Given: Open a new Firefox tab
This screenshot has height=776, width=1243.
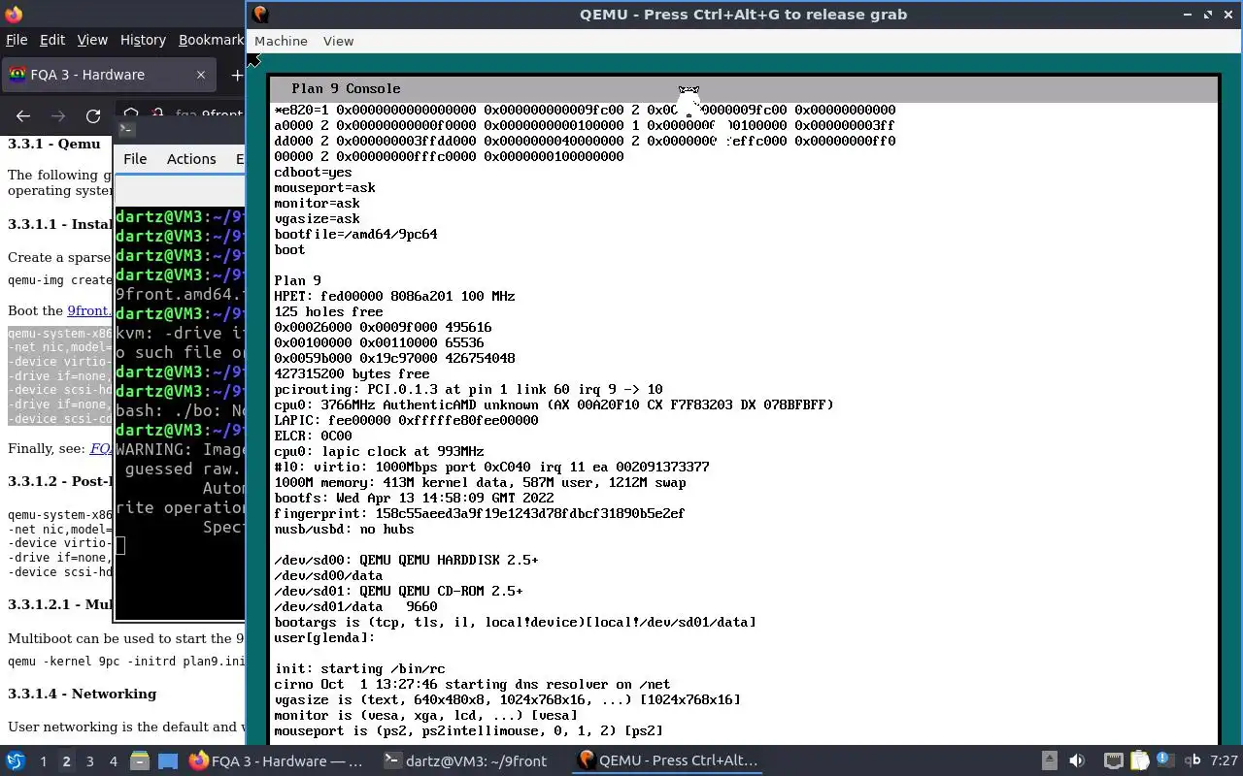Looking at the screenshot, I should coord(237,75).
